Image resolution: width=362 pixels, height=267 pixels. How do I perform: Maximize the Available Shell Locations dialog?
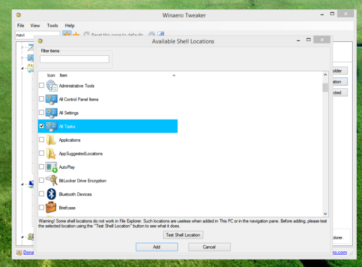(x=309, y=39)
